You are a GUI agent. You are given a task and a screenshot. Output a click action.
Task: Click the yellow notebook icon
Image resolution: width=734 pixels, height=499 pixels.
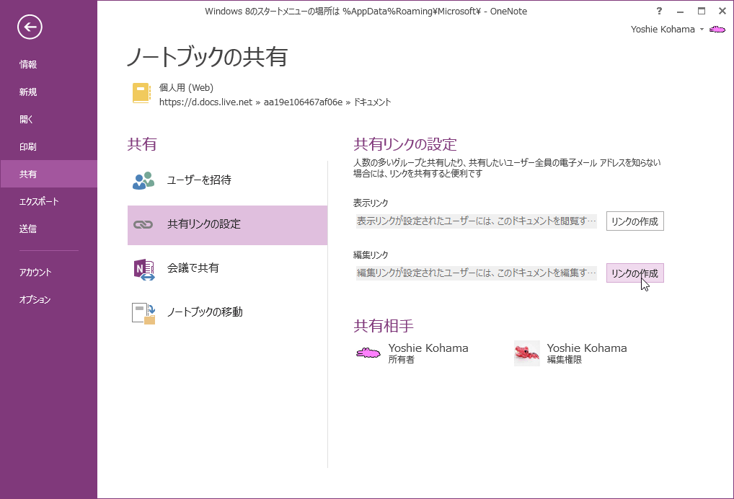(141, 93)
